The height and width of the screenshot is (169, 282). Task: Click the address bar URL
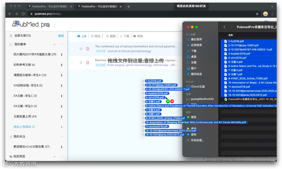[x=48, y=14]
